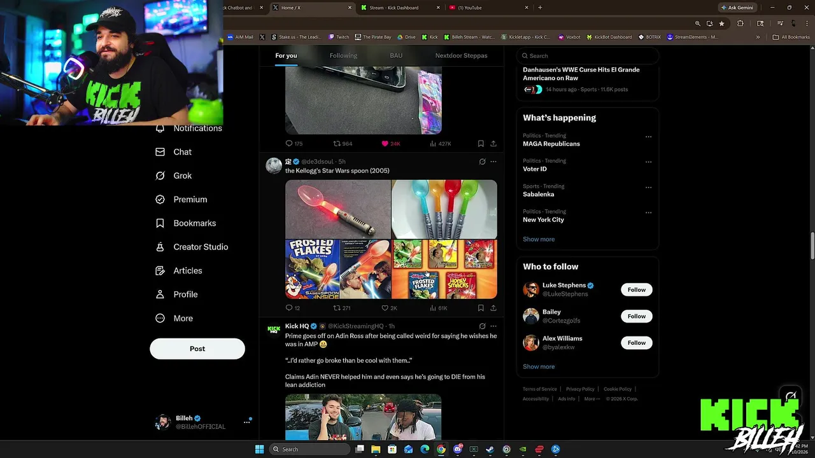The width and height of the screenshot is (815, 458).
Task: Open options for the New York City trend
Action: (x=648, y=212)
